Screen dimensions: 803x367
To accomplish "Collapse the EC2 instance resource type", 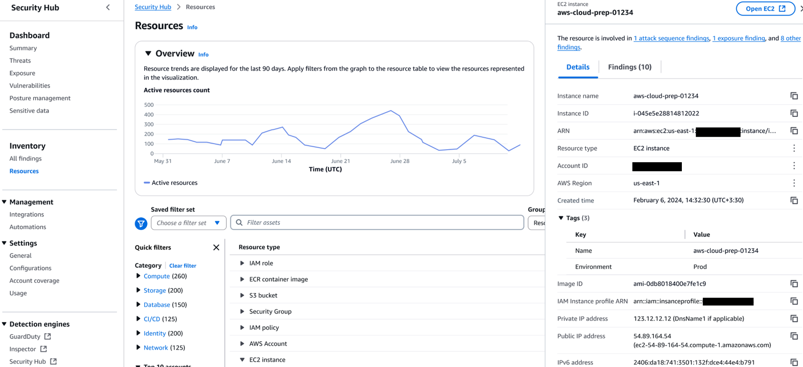I will pos(242,360).
